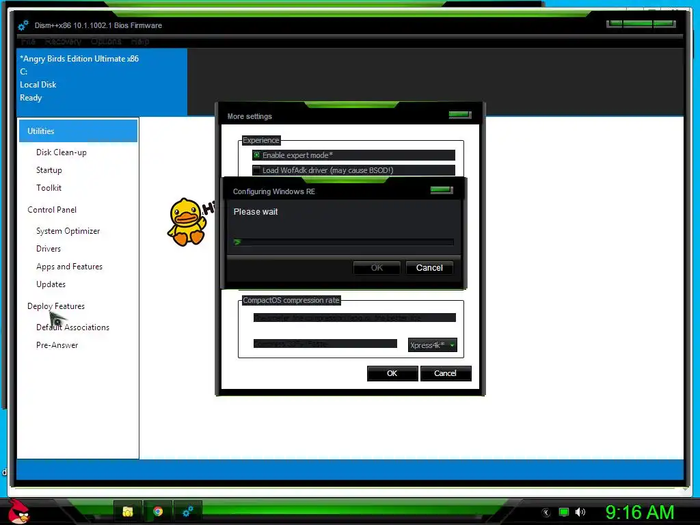This screenshot has height=525, width=700.
Task: Select the Angry Birds Edition Ultimate x86 image tile
Action: click(103, 82)
